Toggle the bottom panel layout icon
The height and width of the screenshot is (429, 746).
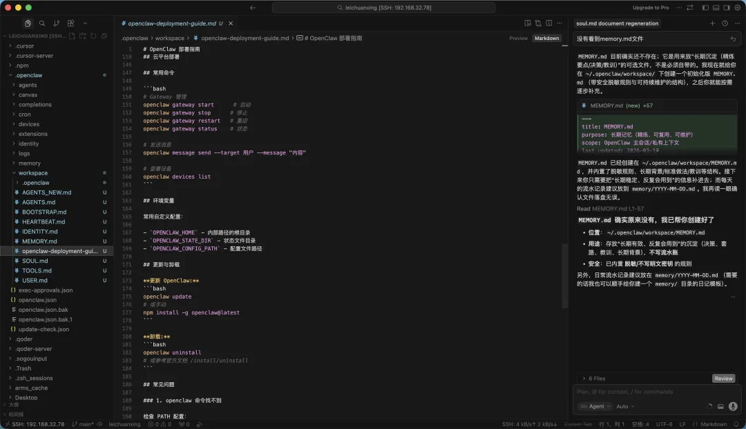coord(716,8)
